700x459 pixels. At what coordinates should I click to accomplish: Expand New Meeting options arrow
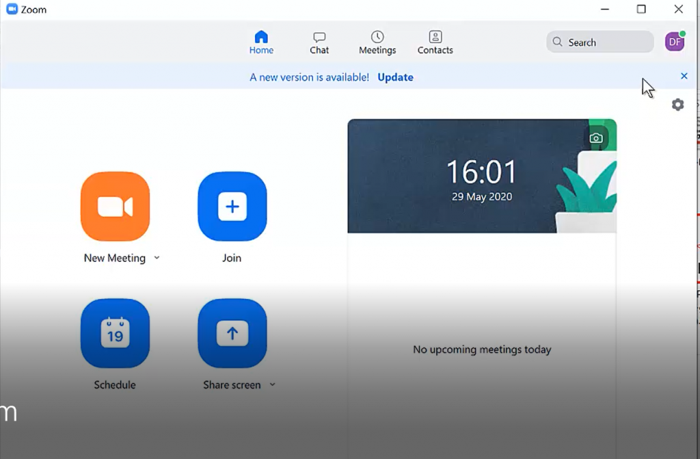coord(157,257)
